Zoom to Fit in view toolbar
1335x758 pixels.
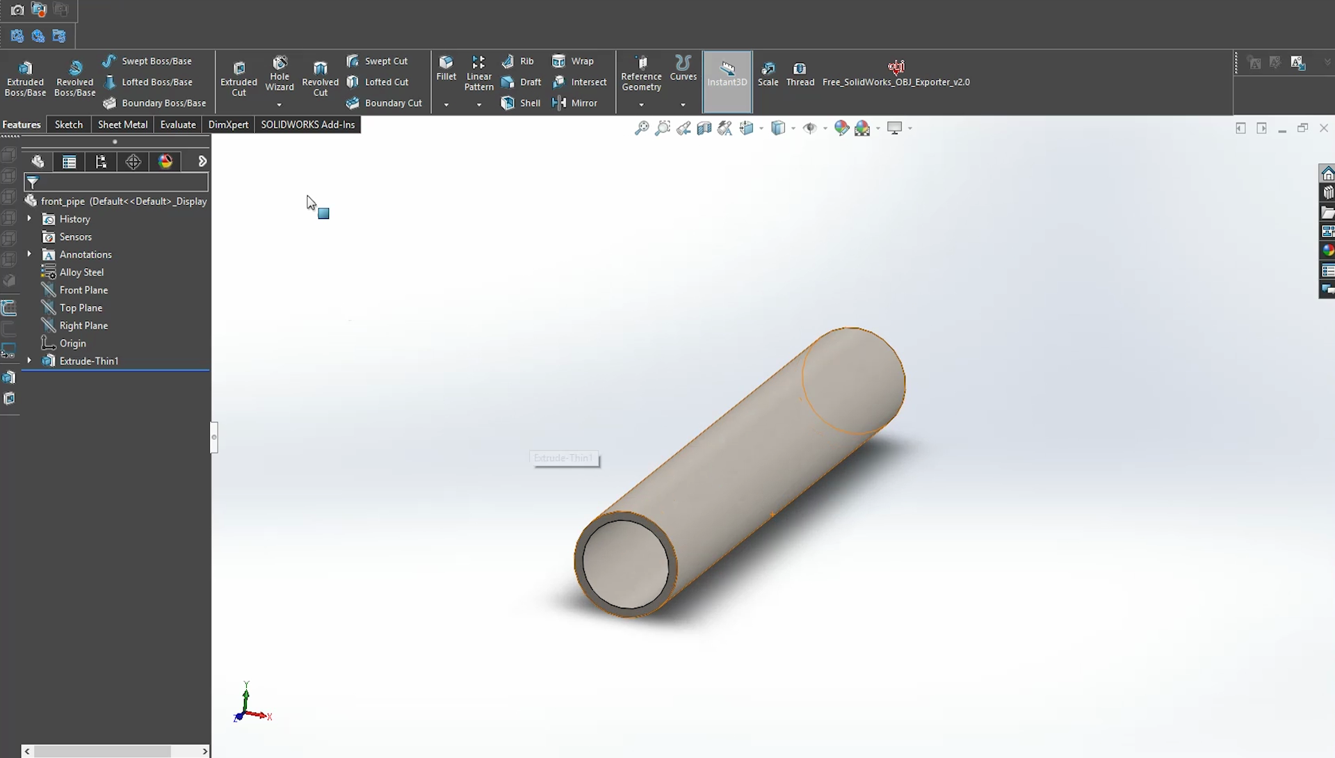(x=642, y=128)
